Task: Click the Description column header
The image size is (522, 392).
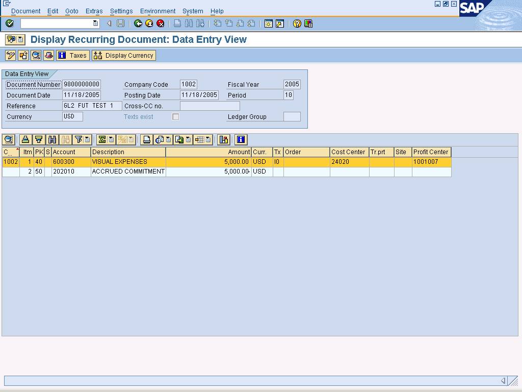Action: 128,152
